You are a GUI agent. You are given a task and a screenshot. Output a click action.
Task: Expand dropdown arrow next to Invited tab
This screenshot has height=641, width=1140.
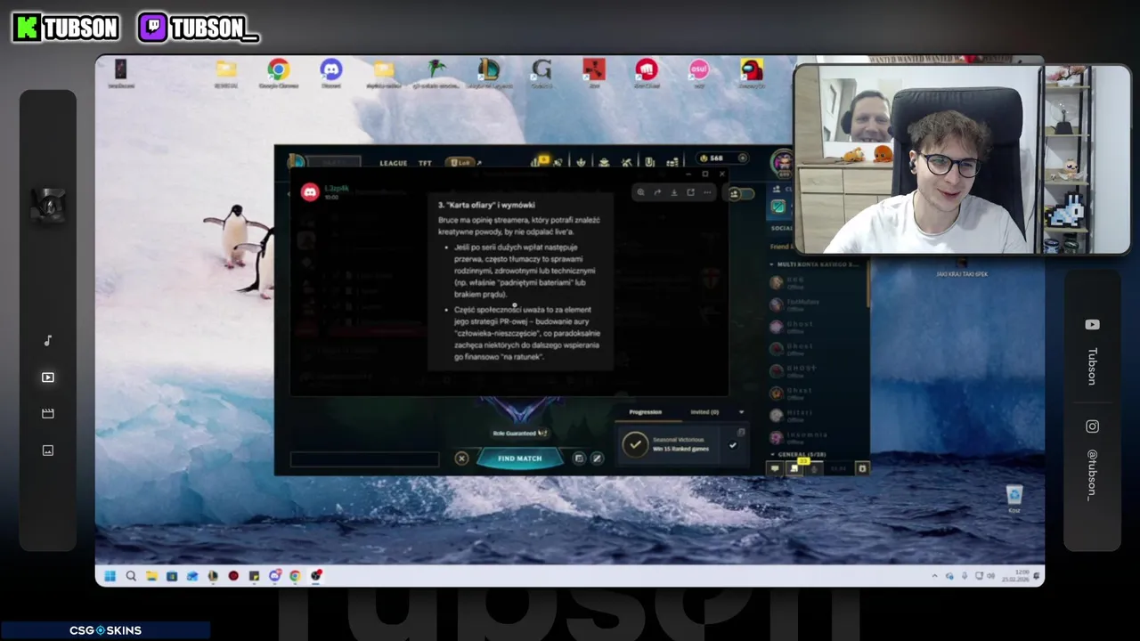[x=741, y=412]
